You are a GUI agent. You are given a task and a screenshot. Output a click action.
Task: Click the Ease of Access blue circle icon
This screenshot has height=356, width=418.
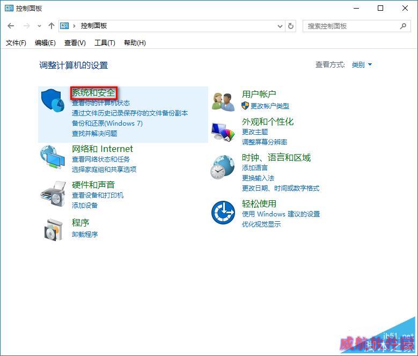(x=223, y=213)
